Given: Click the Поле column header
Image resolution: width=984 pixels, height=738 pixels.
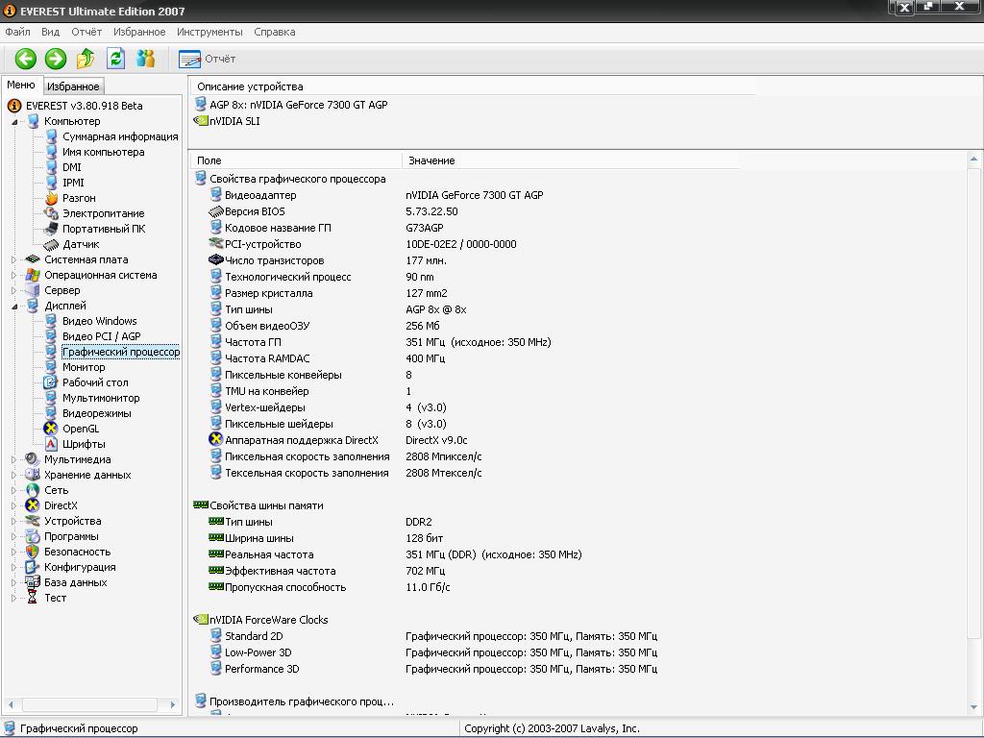Looking at the screenshot, I should pos(295,160).
